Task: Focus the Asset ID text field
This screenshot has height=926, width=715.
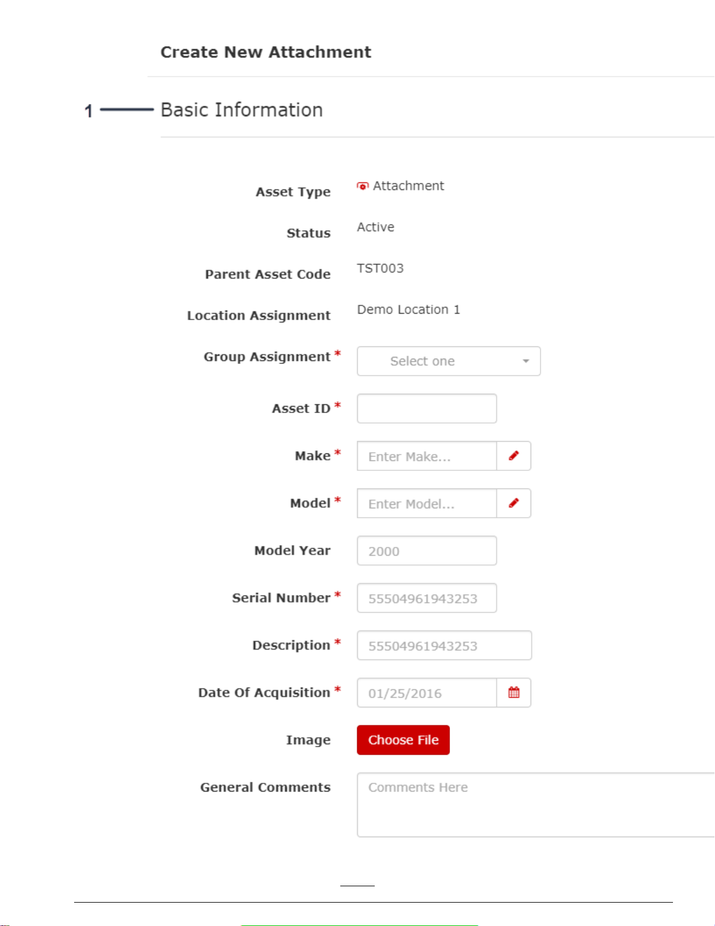Action: tap(427, 408)
